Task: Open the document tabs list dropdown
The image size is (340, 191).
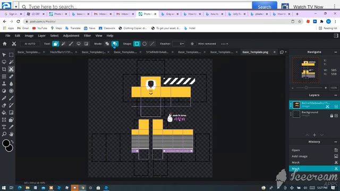Action: tap(283, 52)
